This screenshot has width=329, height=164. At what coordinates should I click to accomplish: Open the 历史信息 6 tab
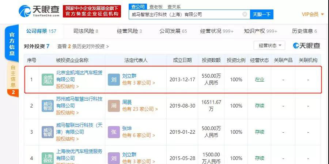point(304,31)
